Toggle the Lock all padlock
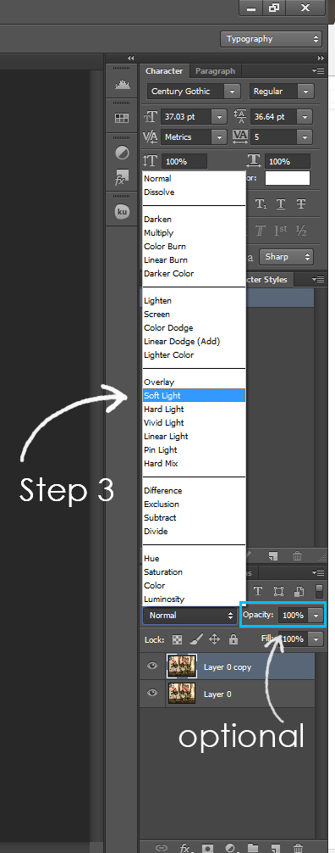 click(233, 639)
